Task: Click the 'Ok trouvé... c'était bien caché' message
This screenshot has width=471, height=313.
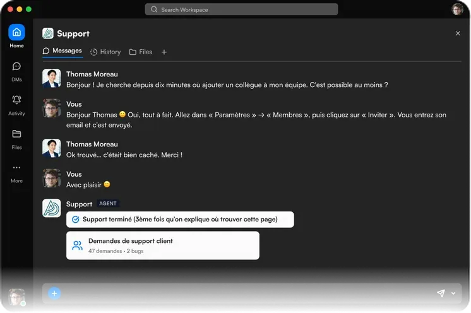Action: click(x=124, y=155)
